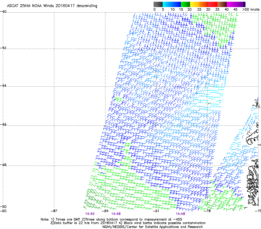Click the '-84' longitude axis label
This screenshot has width=261, height=229.
[105, 211]
